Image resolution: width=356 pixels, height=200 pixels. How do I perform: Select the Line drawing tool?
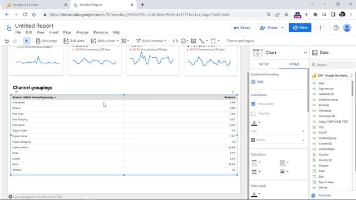pyautogui.click(x=201, y=41)
